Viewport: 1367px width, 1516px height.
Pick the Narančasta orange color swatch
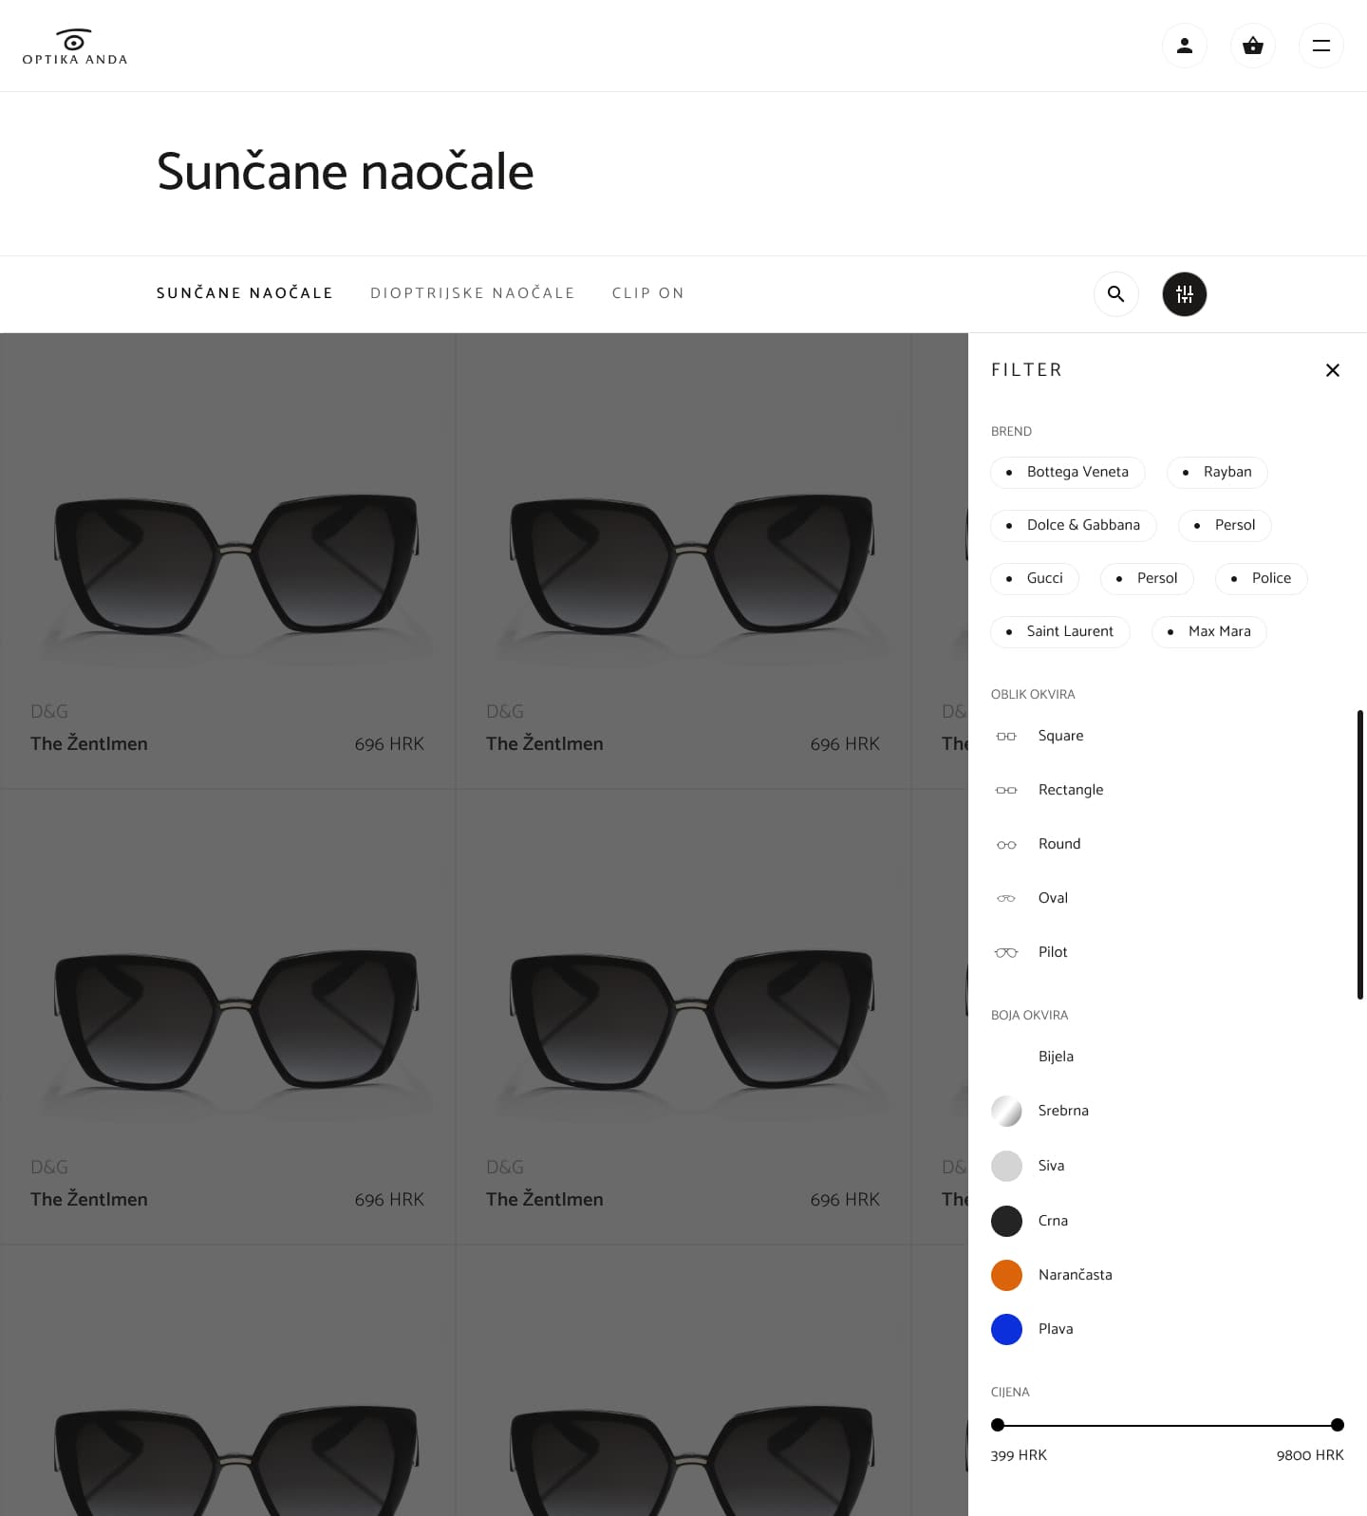tap(1006, 1276)
